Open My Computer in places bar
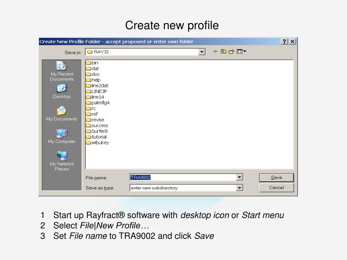This screenshot has width=347, height=260. 62,136
